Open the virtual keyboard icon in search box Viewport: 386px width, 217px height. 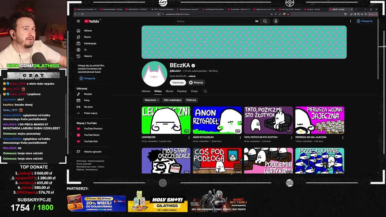257,21
